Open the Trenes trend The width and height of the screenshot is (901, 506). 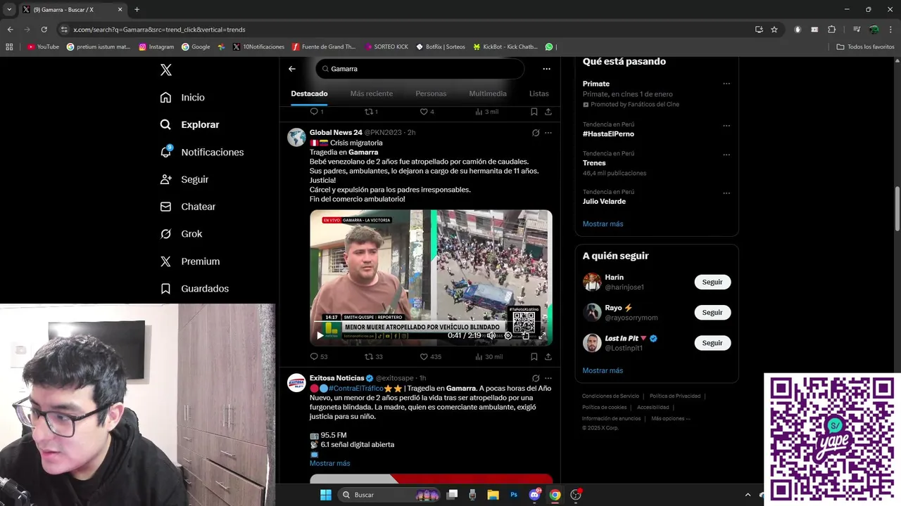pyautogui.click(x=594, y=163)
